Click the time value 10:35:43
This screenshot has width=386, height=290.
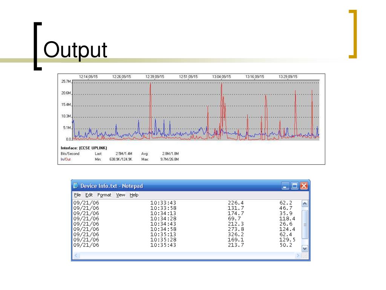[163, 245]
